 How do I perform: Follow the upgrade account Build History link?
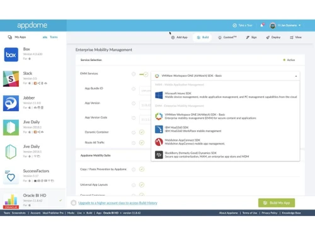(x=118, y=203)
